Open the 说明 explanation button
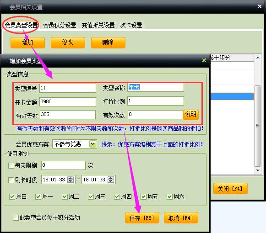This screenshot has width=266, height=233. tap(190, 115)
